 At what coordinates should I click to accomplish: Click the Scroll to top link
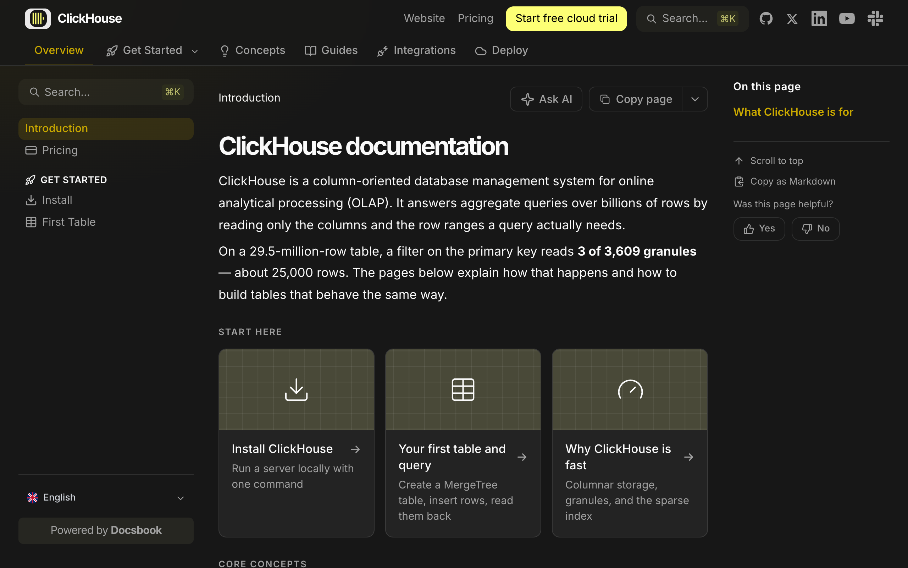coord(768,161)
